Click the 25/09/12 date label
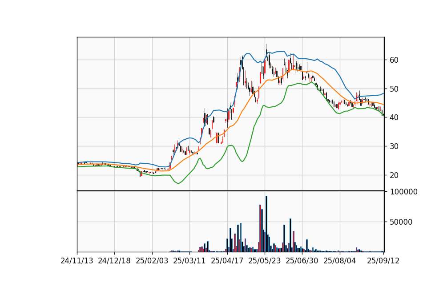427x307 pixels. (383, 261)
